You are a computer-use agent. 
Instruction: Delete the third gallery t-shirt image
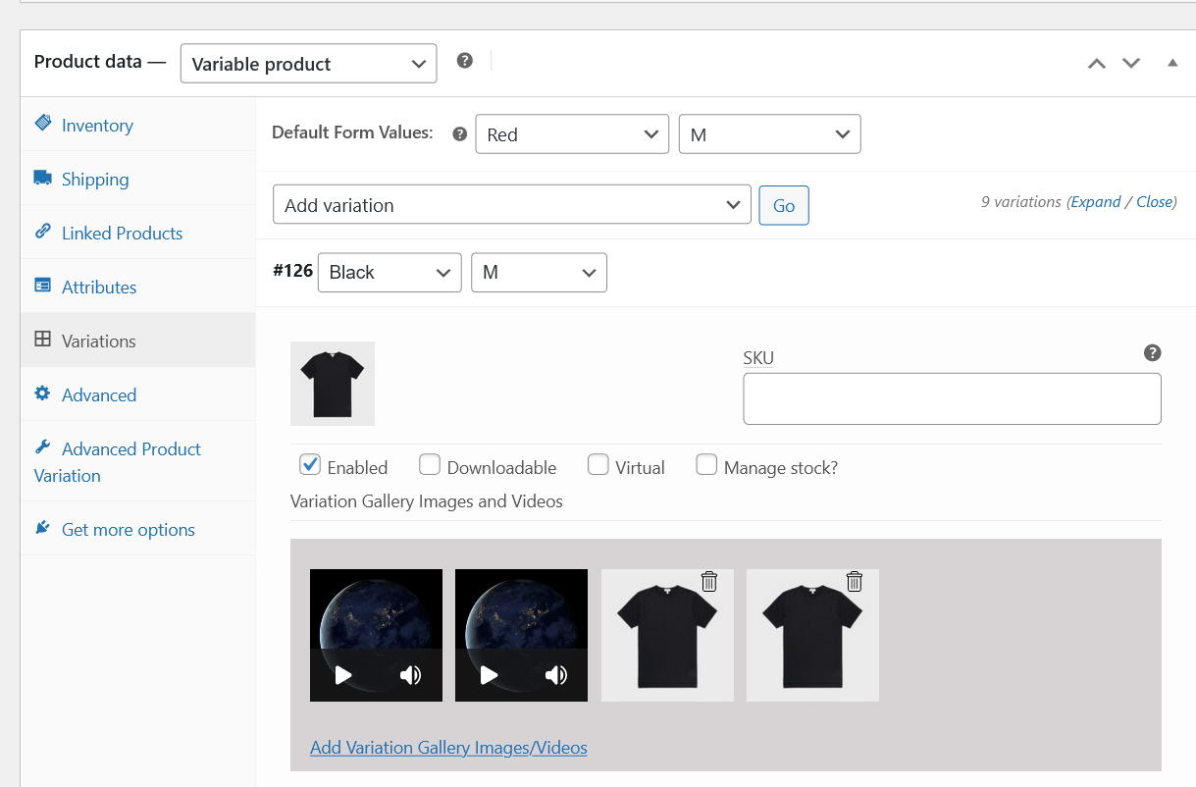(x=709, y=582)
